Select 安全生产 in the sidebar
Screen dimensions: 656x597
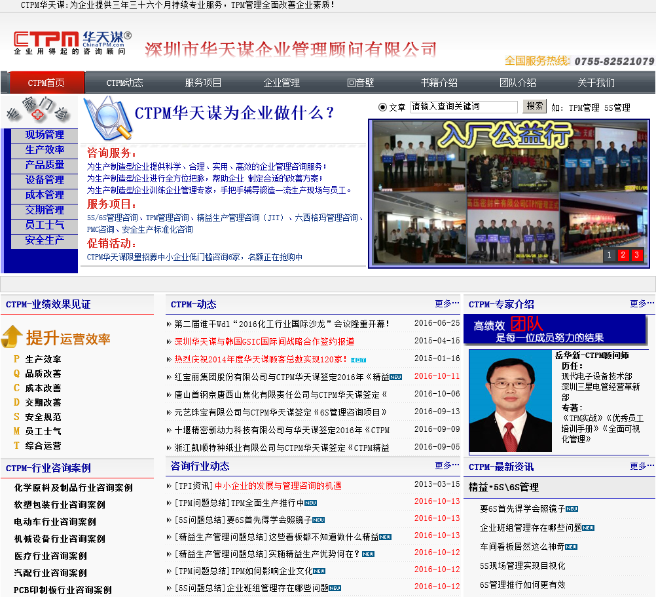[x=45, y=241]
